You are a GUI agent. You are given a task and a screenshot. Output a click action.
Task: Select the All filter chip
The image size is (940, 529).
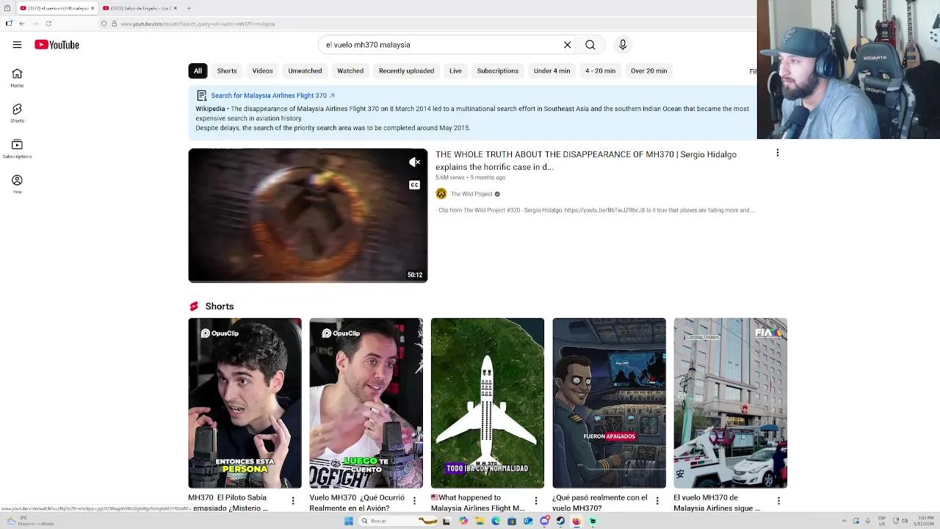pos(198,71)
